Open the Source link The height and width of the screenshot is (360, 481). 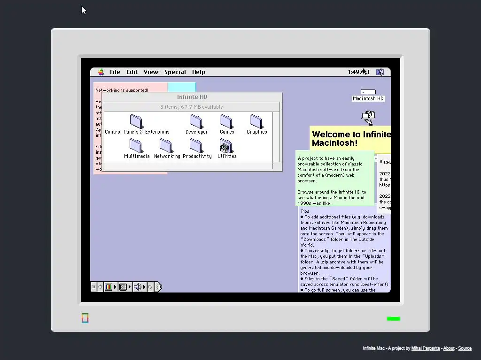point(465,348)
